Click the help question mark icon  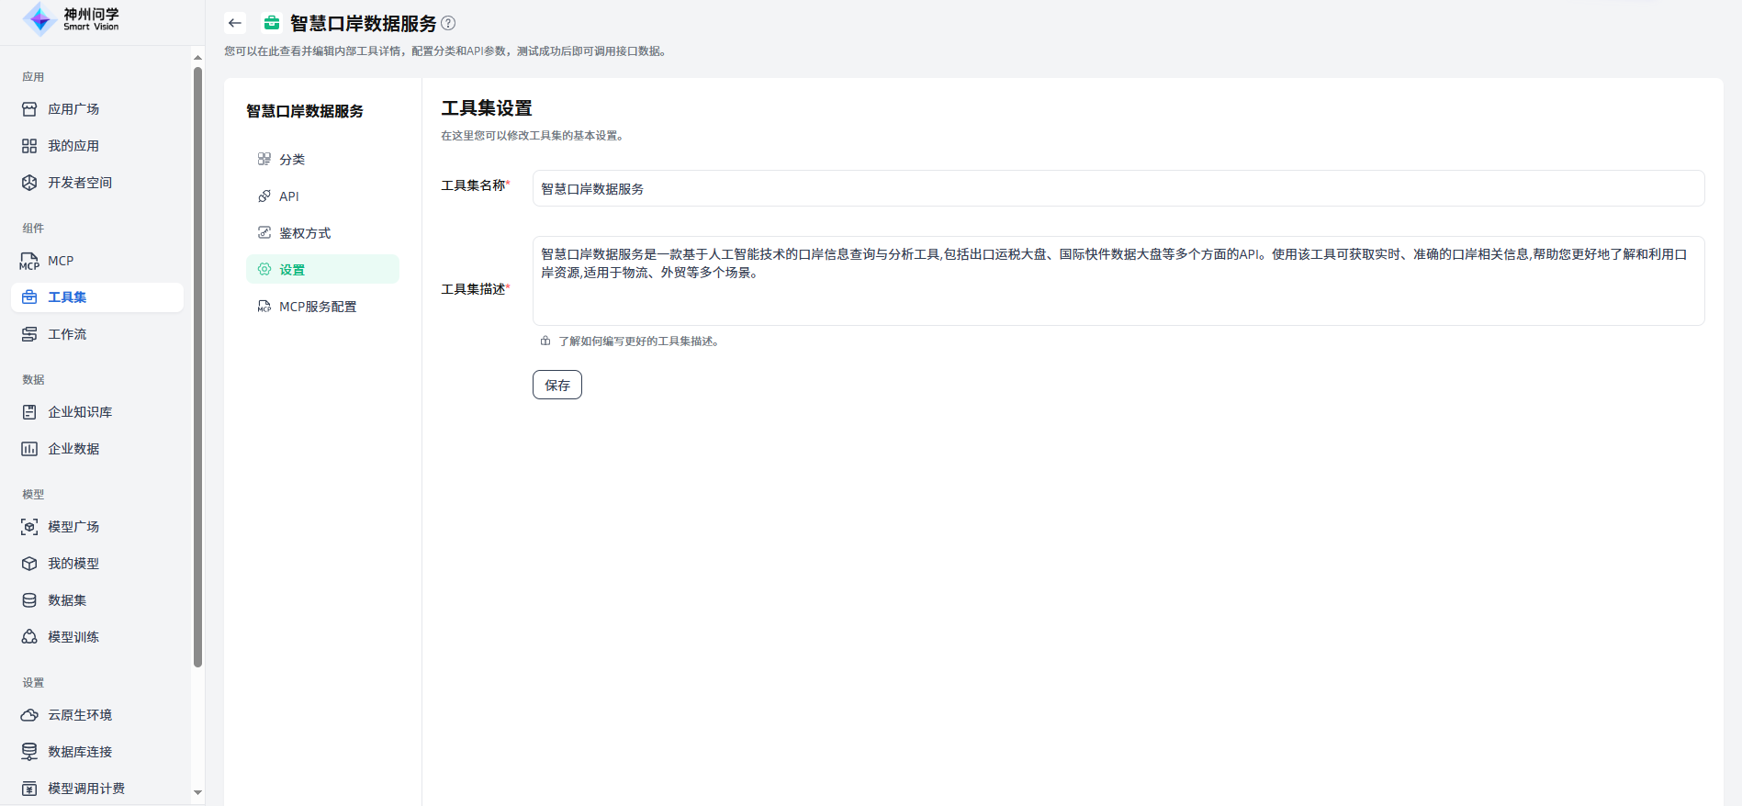(448, 23)
